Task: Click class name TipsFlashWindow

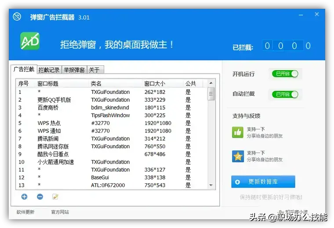Action: click(x=110, y=115)
